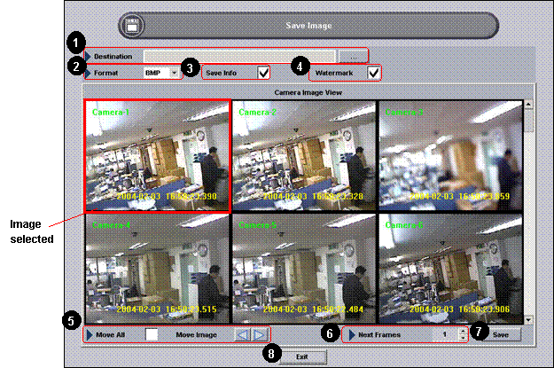Click the Move Image left arrow
This screenshot has width=554, height=368.
[242, 334]
